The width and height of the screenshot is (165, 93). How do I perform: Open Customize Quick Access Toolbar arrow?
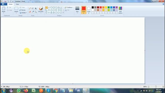pos(13,1)
